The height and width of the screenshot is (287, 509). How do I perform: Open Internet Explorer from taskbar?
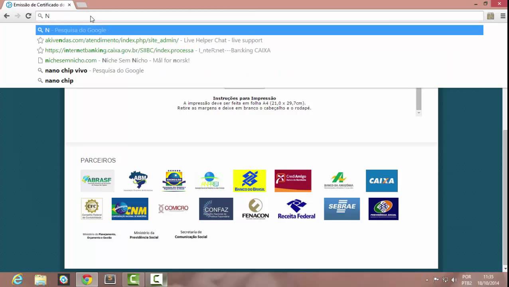point(18,280)
